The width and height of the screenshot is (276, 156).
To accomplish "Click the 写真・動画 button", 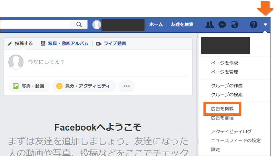I will click(29, 86).
